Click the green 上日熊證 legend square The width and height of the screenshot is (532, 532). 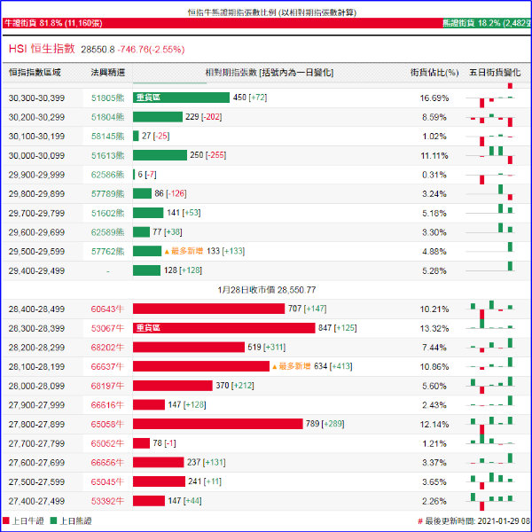tap(53, 520)
